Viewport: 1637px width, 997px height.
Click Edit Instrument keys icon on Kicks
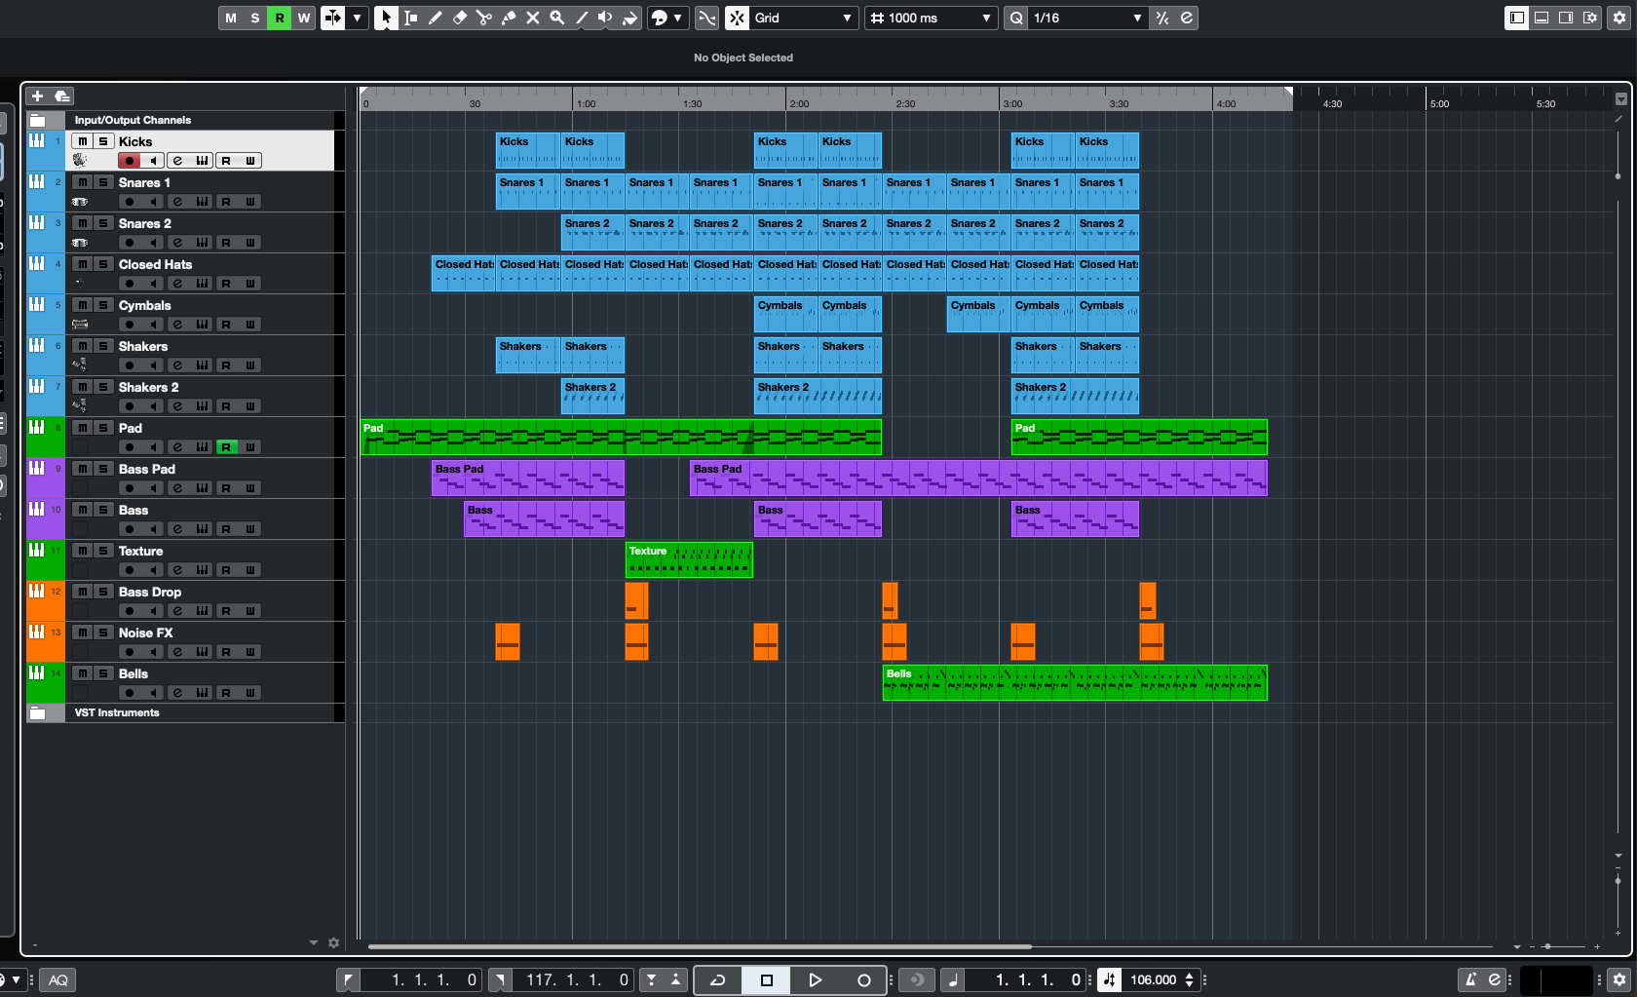click(x=203, y=161)
